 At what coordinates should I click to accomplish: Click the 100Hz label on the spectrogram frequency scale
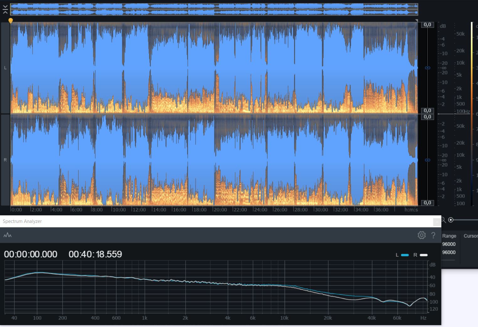463,112
